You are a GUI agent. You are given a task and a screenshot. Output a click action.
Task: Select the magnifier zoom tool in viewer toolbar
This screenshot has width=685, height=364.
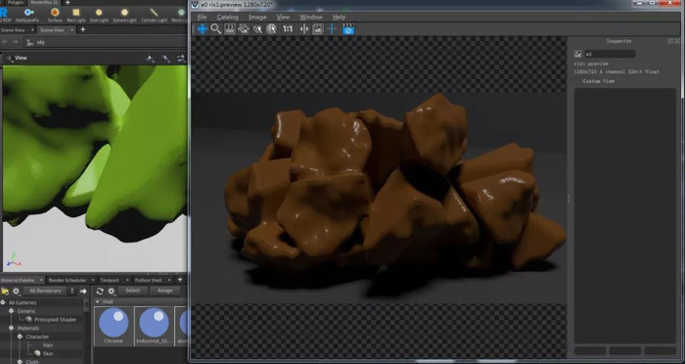point(216,28)
